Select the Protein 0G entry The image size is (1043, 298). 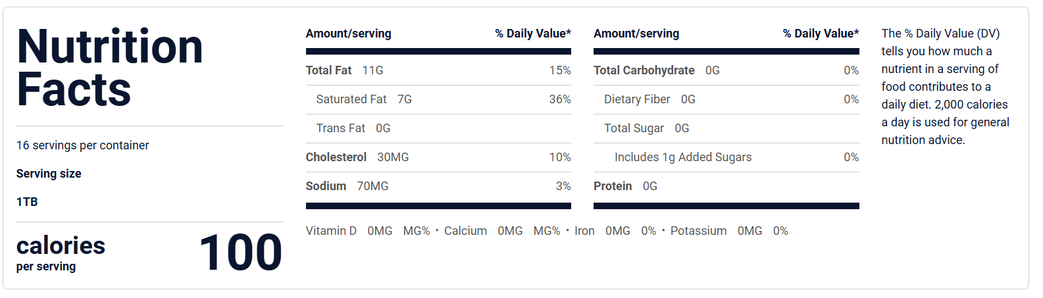[x=625, y=186]
